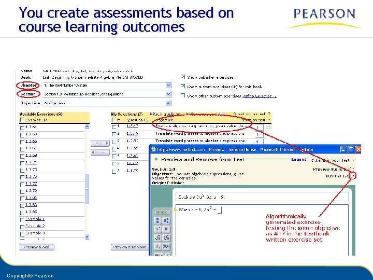The width and height of the screenshot is (373, 280).
Task: Enable Show other custom exercises checkbox
Action: coord(183,95)
